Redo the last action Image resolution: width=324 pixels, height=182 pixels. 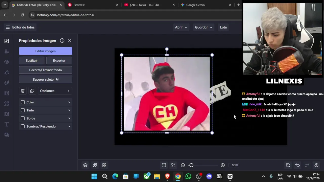point(307,165)
